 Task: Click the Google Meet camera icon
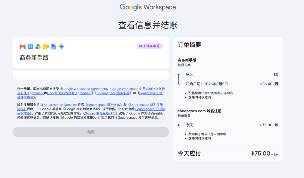click(x=46, y=46)
